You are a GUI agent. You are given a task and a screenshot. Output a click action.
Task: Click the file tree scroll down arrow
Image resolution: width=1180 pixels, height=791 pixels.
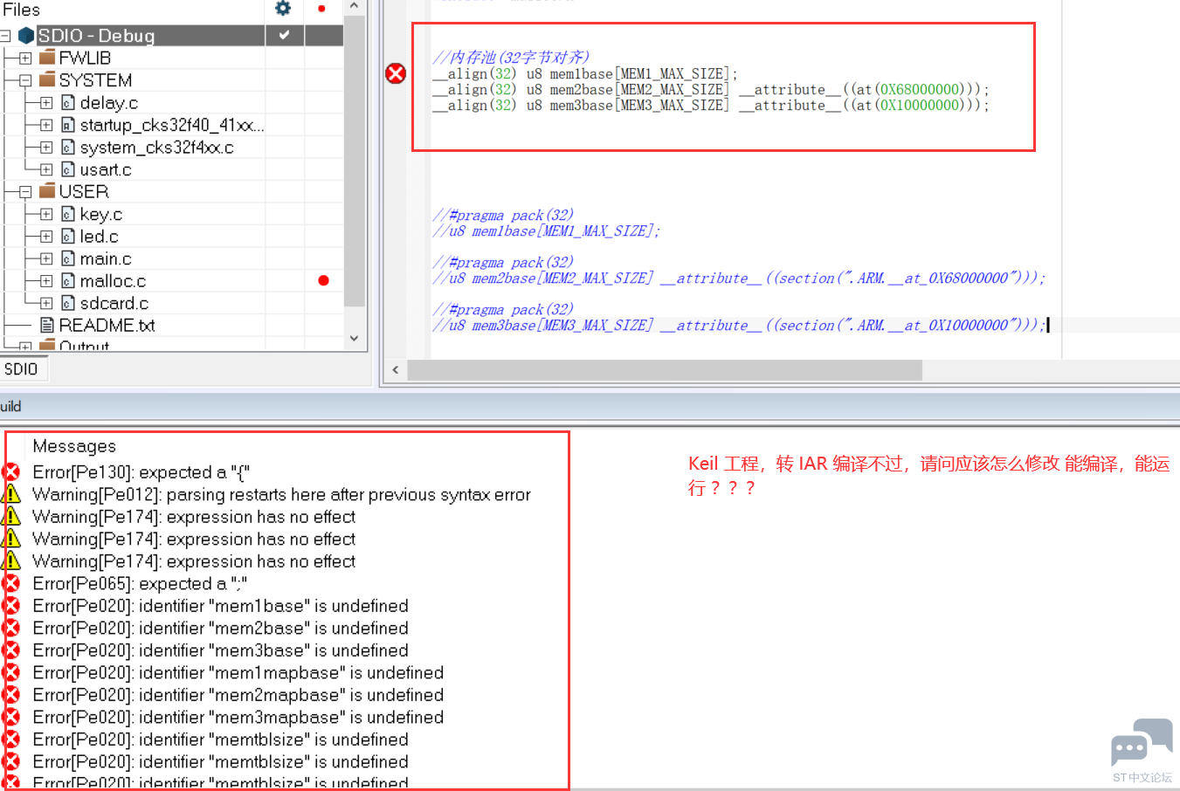click(x=354, y=338)
